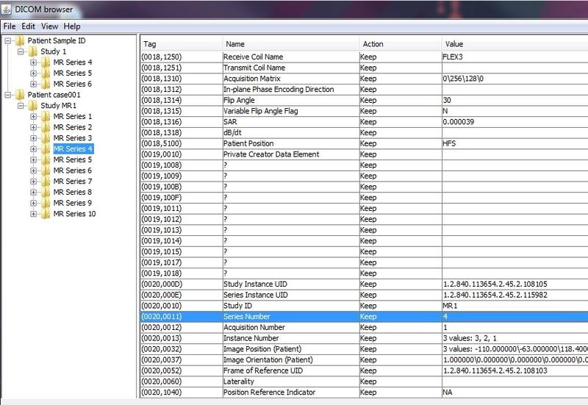The width and height of the screenshot is (588, 405).
Task: Click the Patient Sample ID folder icon
Action: tap(20, 40)
